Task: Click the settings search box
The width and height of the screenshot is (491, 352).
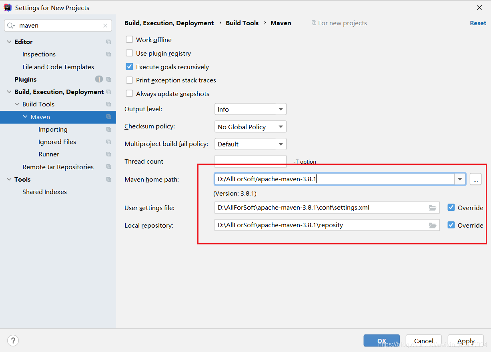Action: click(58, 26)
